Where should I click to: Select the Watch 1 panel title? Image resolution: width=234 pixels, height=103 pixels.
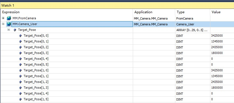[8, 6]
